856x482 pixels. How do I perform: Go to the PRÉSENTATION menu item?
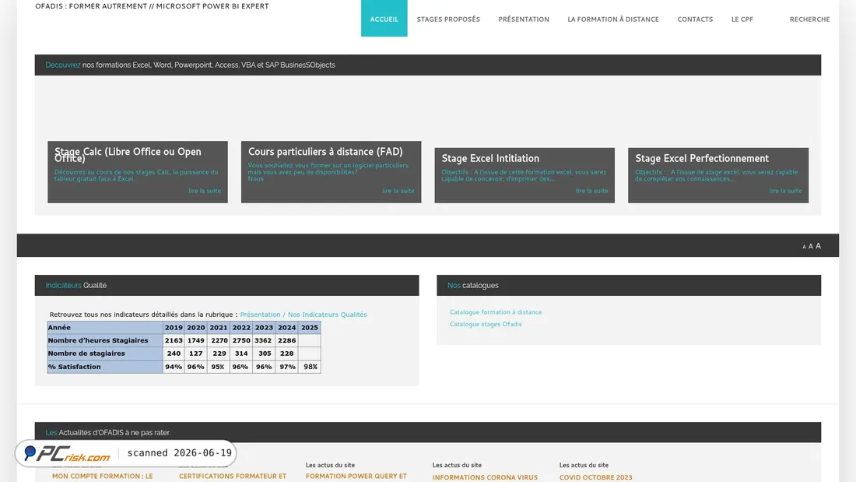click(x=524, y=19)
